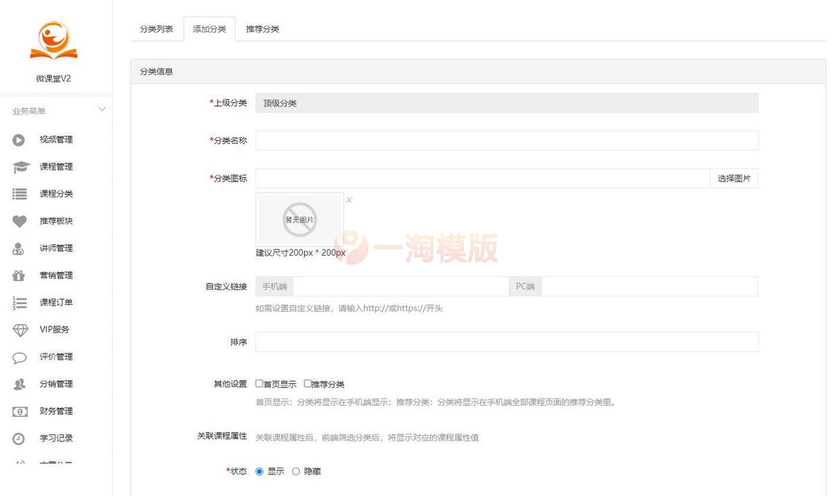
Task: Collapse the 业务菜单 section
Action: click(x=102, y=109)
